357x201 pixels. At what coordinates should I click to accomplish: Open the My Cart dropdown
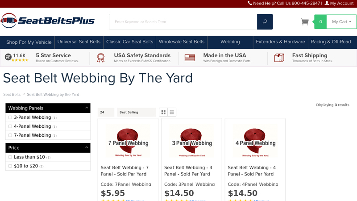pyautogui.click(x=341, y=22)
